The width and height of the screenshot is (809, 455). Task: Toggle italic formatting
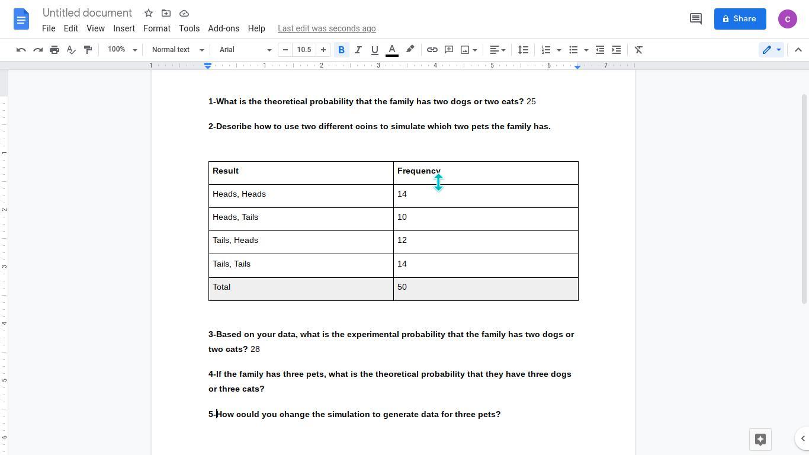click(358, 50)
